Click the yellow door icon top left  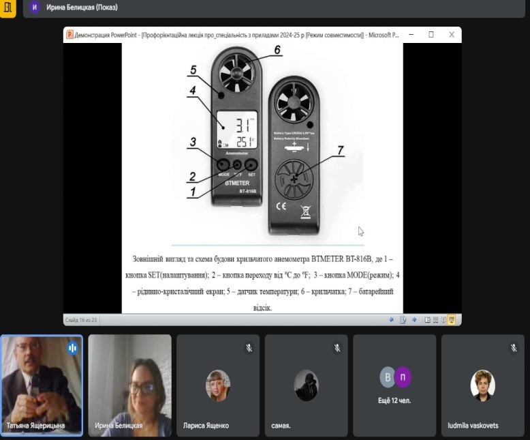[7, 8]
